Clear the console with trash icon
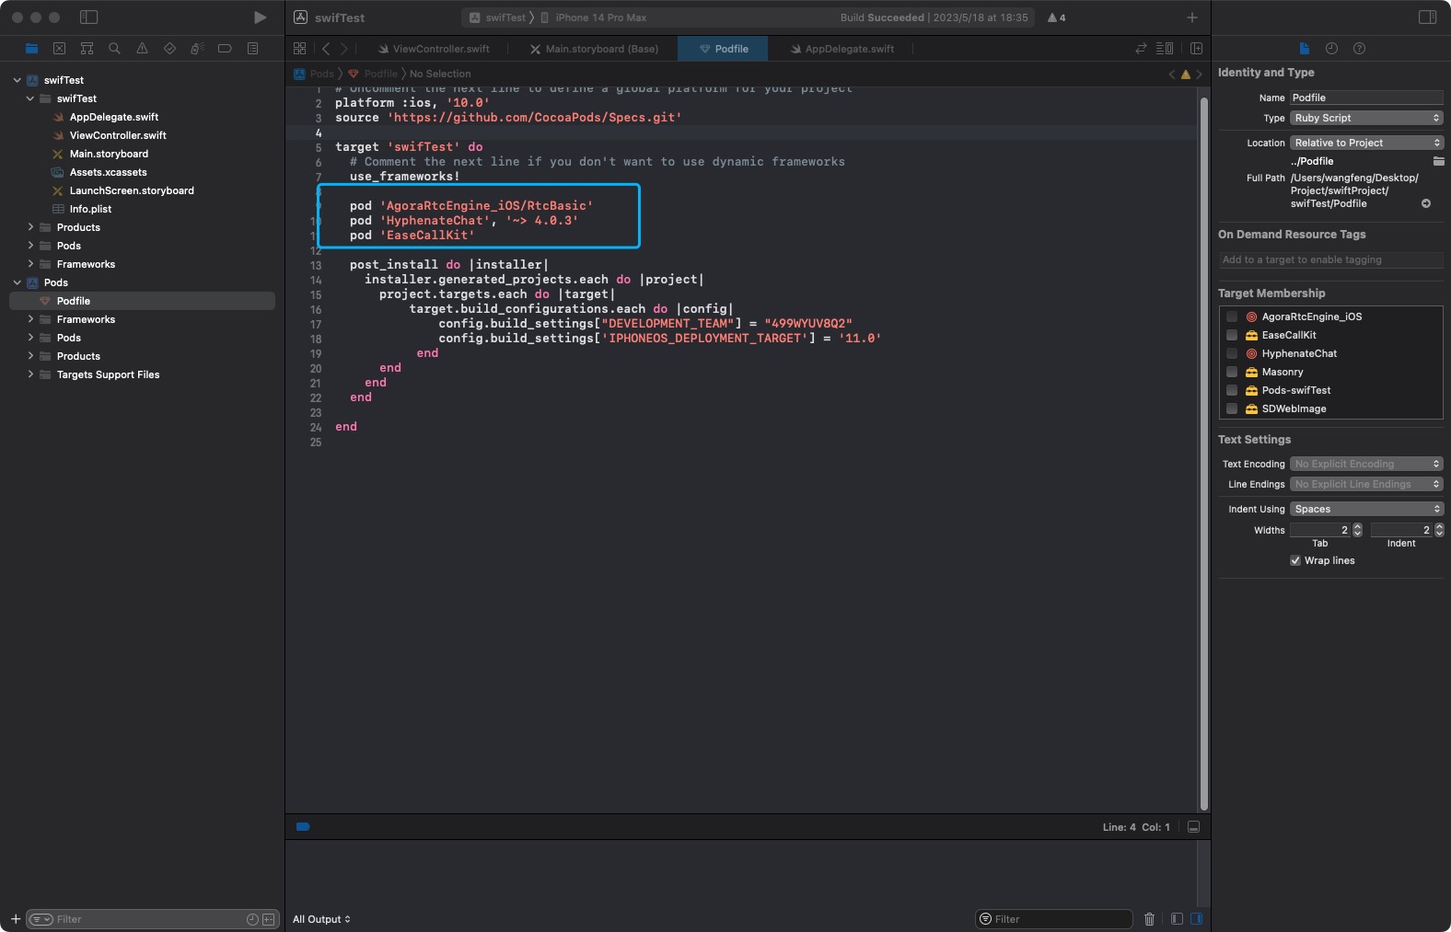The height and width of the screenshot is (932, 1451). pyautogui.click(x=1149, y=918)
